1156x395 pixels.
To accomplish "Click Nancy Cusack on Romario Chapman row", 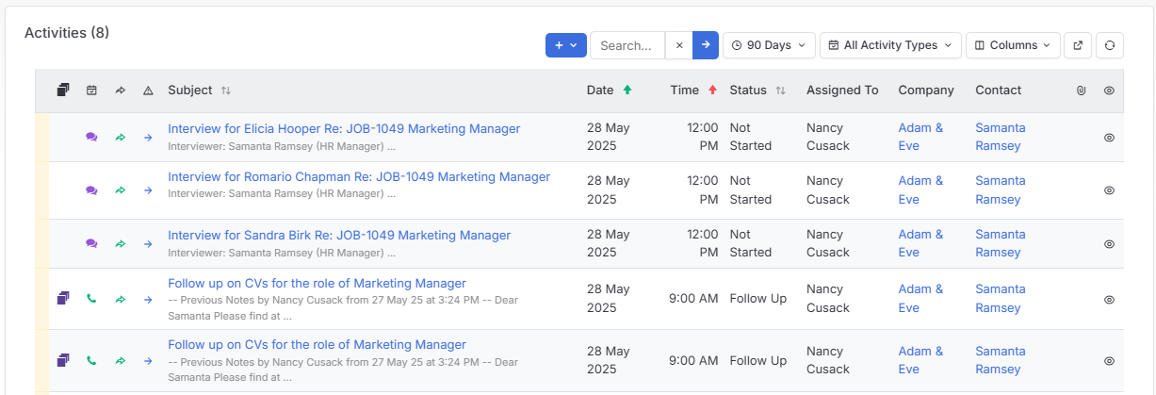I will (x=828, y=189).
